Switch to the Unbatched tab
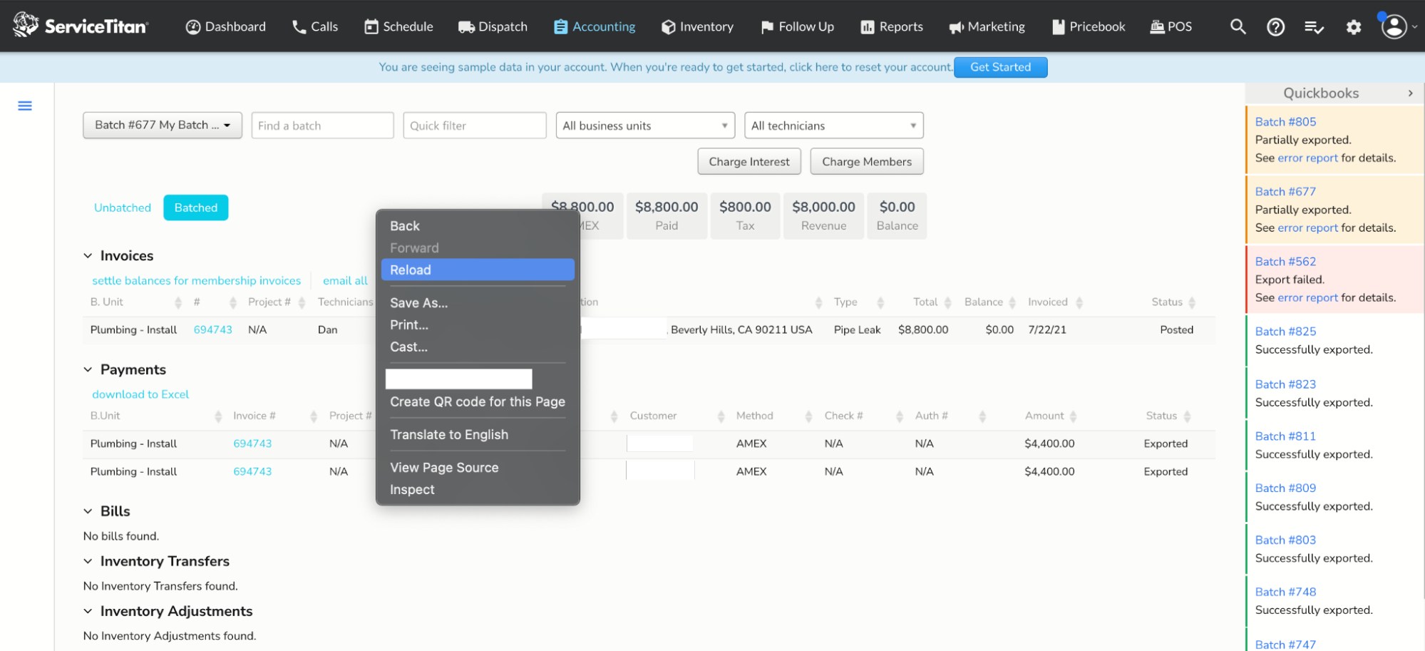 123,207
